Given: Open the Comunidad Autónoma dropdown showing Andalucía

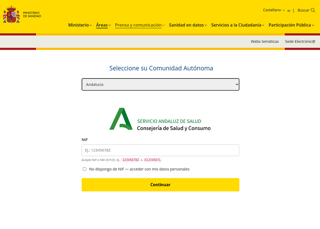Looking at the screenshot, I should (160, 84).
